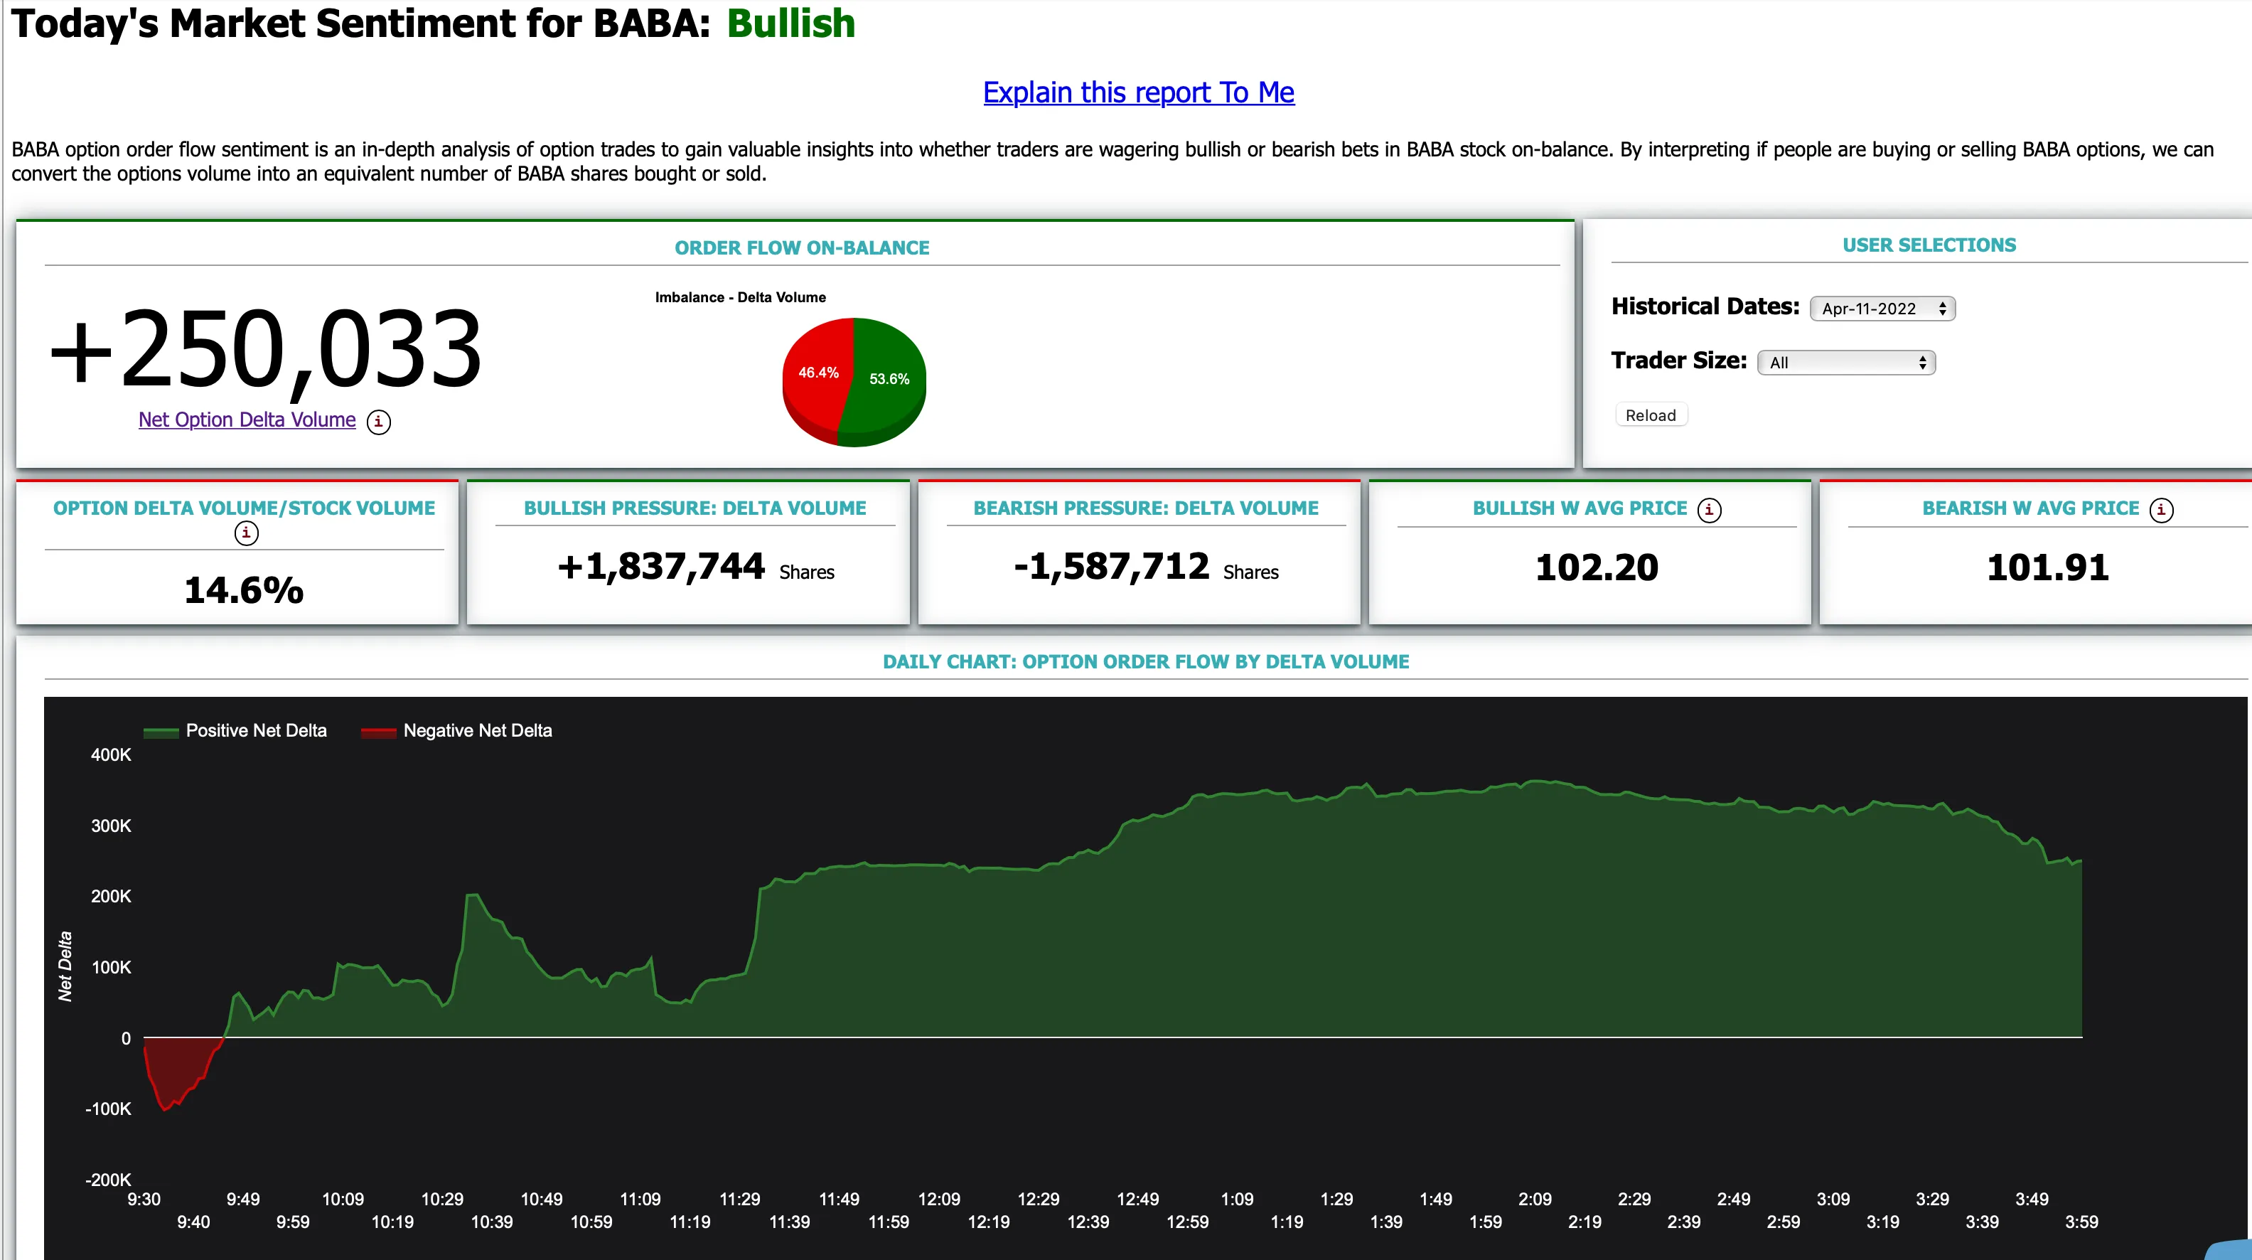Click the ORDER FLOW ON-BALANCE panel header

801,245
